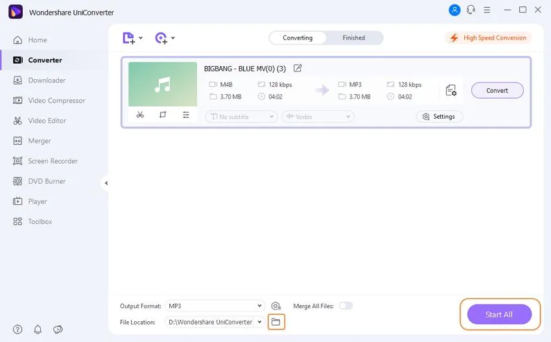Click the Start All button
Viewport: 551px width, 342px height.
click(499, 315)
